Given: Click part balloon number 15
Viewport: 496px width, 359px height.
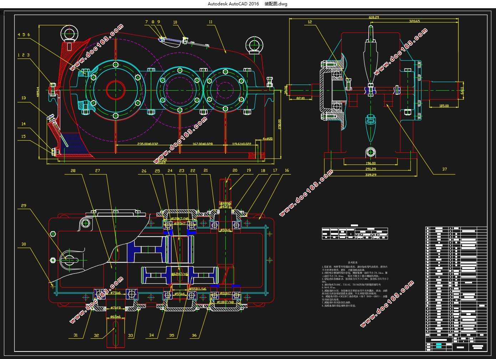Looking at the screenshot, I should (24, 136).
